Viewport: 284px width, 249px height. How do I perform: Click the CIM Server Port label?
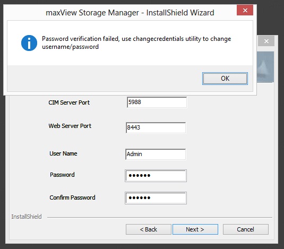(x=69, y=102)
